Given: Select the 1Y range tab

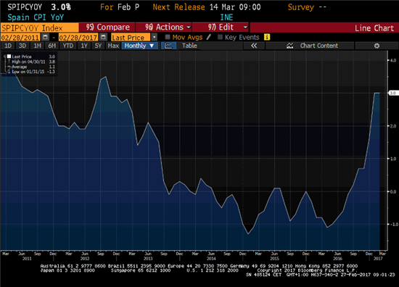Looking at the screenshot, I should 84,46.
